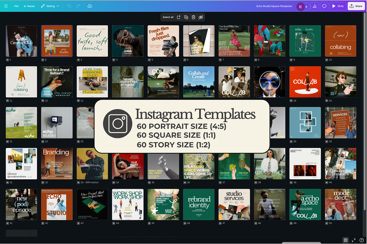Add a new page from the toolbar
367x244 pixels.
(179, 17)
